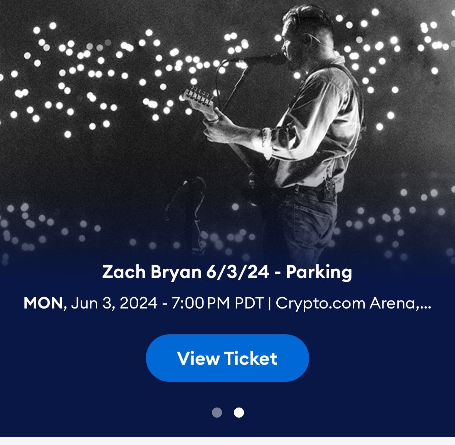Tap the PDT timezone label
Image resolution: width=455 pixels, height=445 pixels.
click(253, 303)
